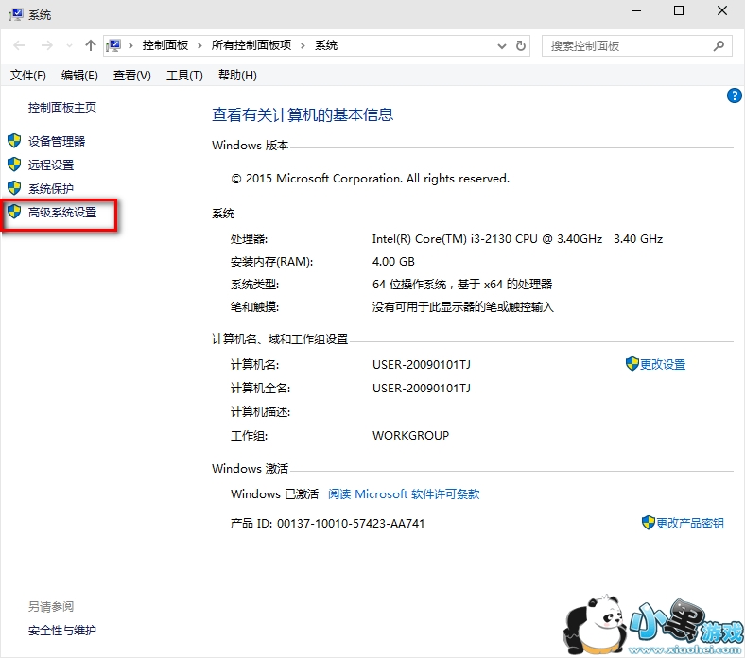The height and width of the screenshot is (658, 745).
Task: Open 高级系统设置 link
Action: point(62,213)
